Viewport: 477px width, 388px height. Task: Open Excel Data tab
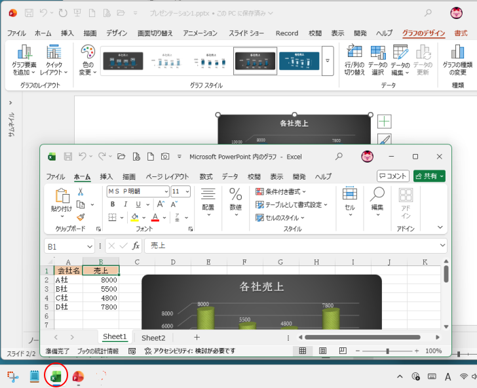[x=230, y=177]
